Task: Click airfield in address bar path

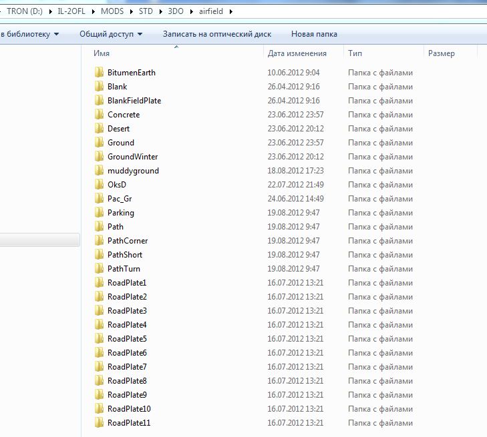Action: 211,11
